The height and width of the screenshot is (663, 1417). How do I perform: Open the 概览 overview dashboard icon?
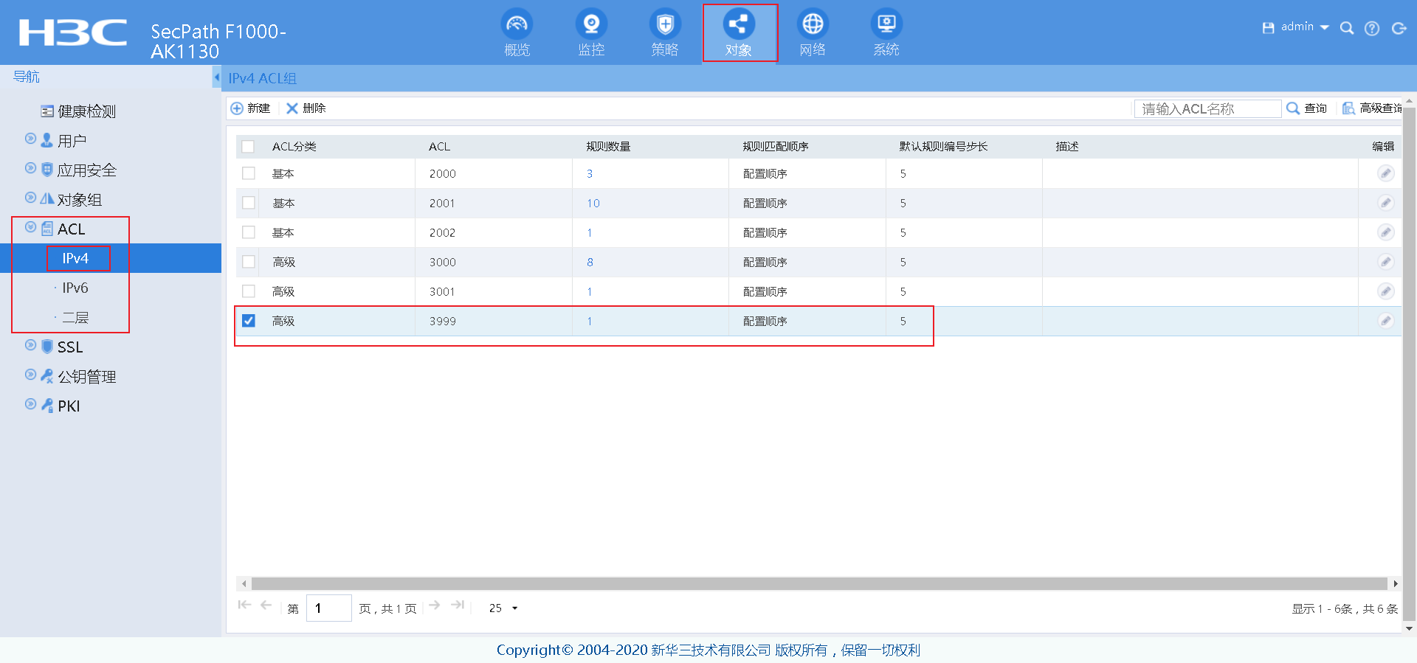coord(517,26)
